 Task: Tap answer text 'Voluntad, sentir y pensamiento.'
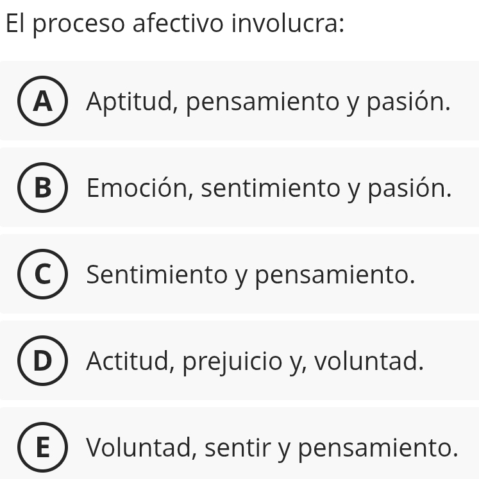(x=273, y=448)
